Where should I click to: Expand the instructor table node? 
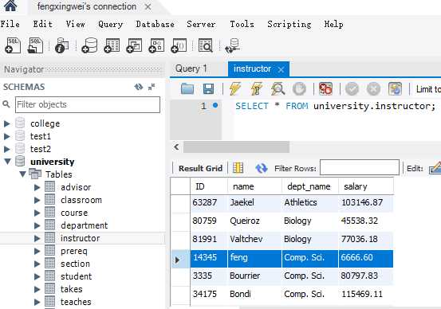[37, 238]
